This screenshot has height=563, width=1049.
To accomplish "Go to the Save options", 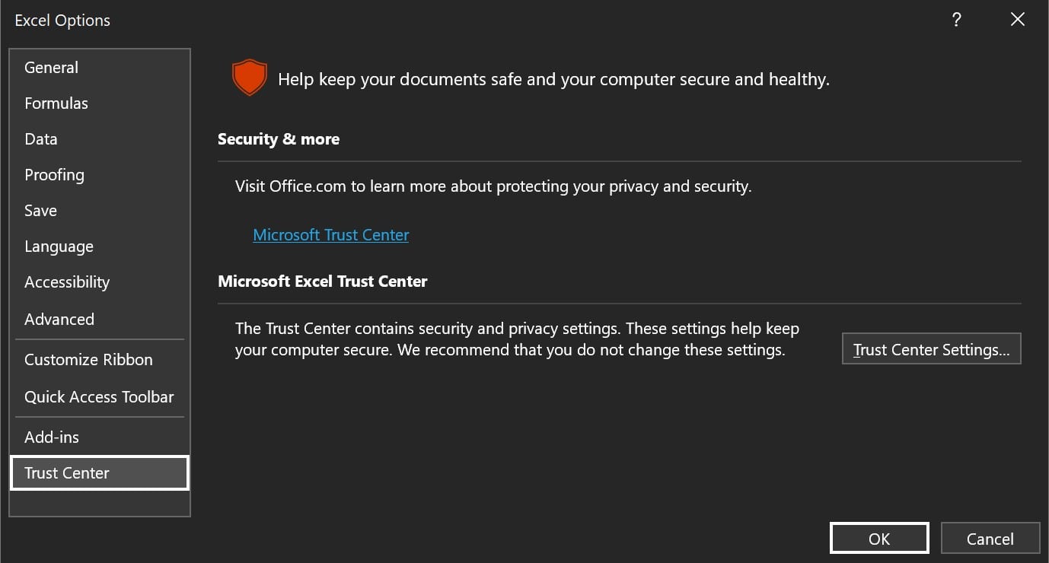I will [x=40, y=211].
